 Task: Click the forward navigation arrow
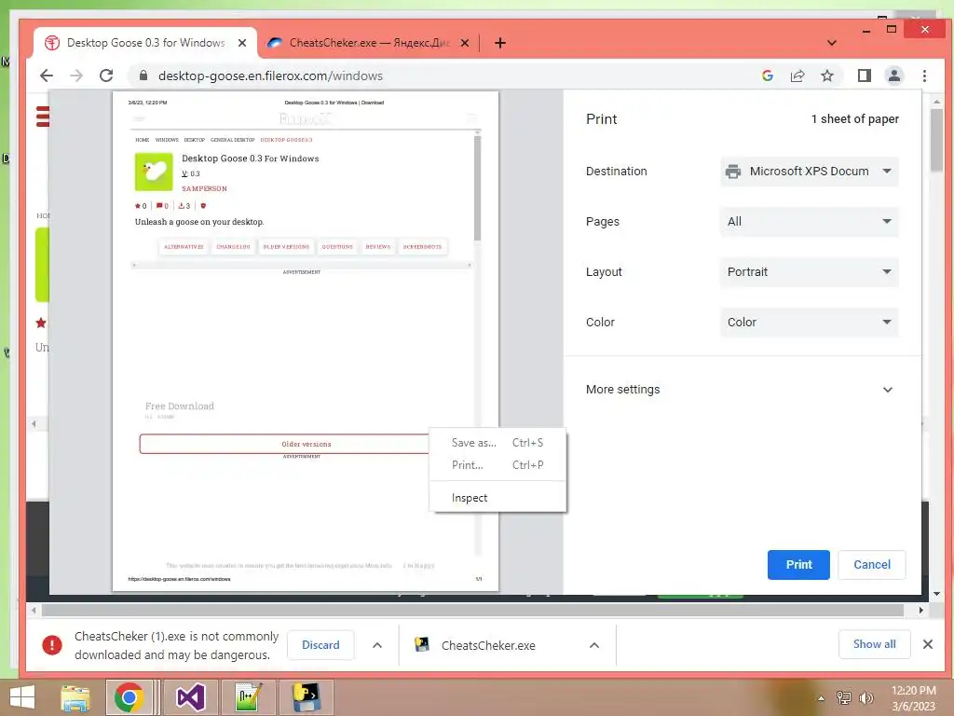[x=76, y=76]
